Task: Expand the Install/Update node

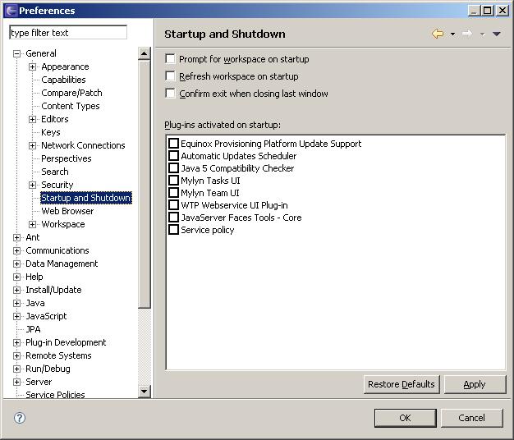Action: pos(16,290)
